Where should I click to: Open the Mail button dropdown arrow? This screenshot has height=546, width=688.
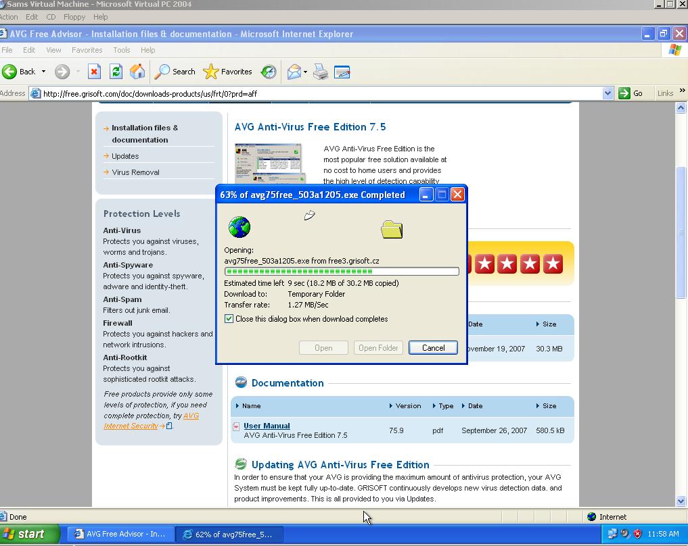click(x=305, y=72)
